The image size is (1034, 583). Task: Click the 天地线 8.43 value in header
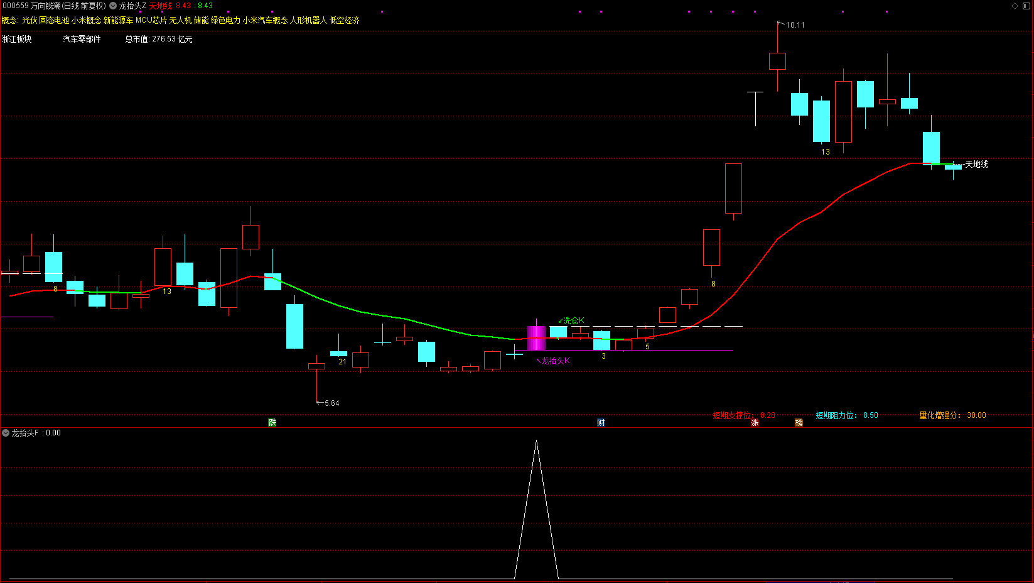[x=170, y=6]
